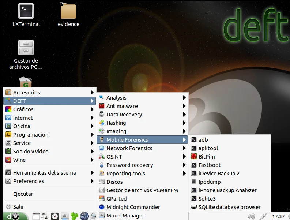Image resolution: width=290 pixels, height=220 pixels.
Task: Open the Gráficos menu category
Action: tap(50, 109)
